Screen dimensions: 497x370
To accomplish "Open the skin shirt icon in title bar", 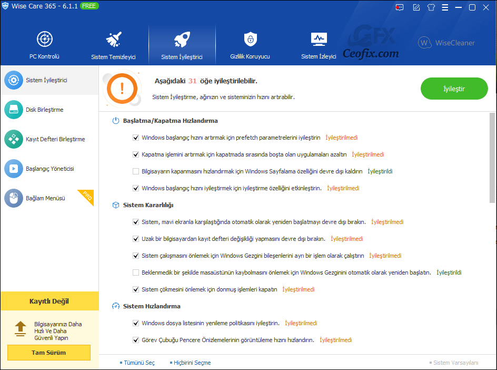I will coord(431,7).
